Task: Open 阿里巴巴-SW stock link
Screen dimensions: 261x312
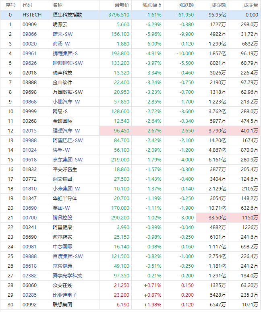Action: [68, 140]
